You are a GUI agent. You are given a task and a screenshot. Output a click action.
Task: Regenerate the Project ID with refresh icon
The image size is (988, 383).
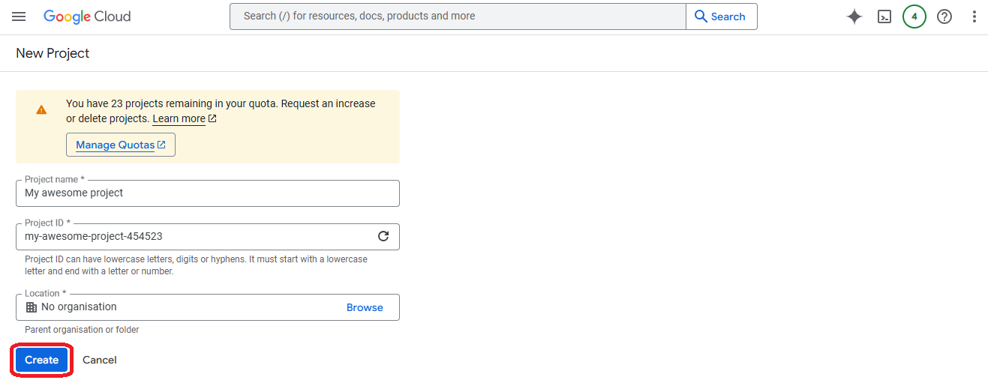pos(383,236)
